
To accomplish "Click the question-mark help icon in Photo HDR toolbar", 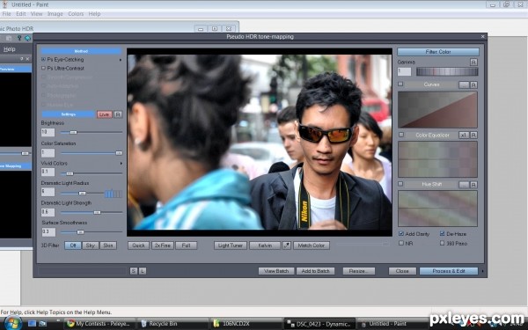I will click(x=19, y=38).
